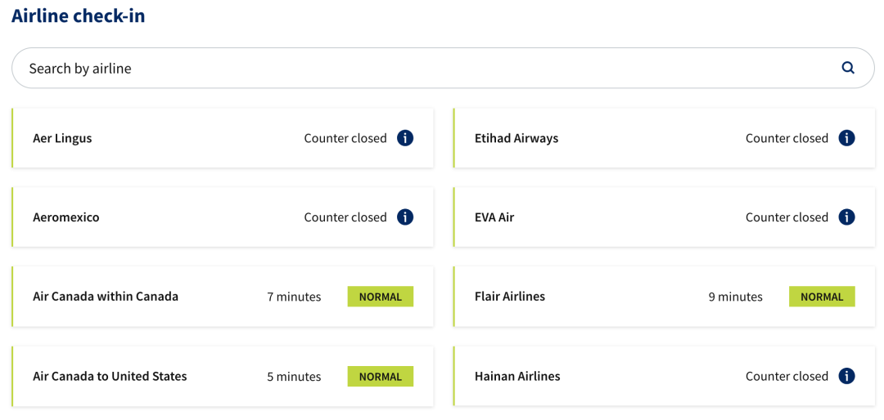Open Aeromexico info icon
This screenshot has width=884, height=420.
[405, 217]
